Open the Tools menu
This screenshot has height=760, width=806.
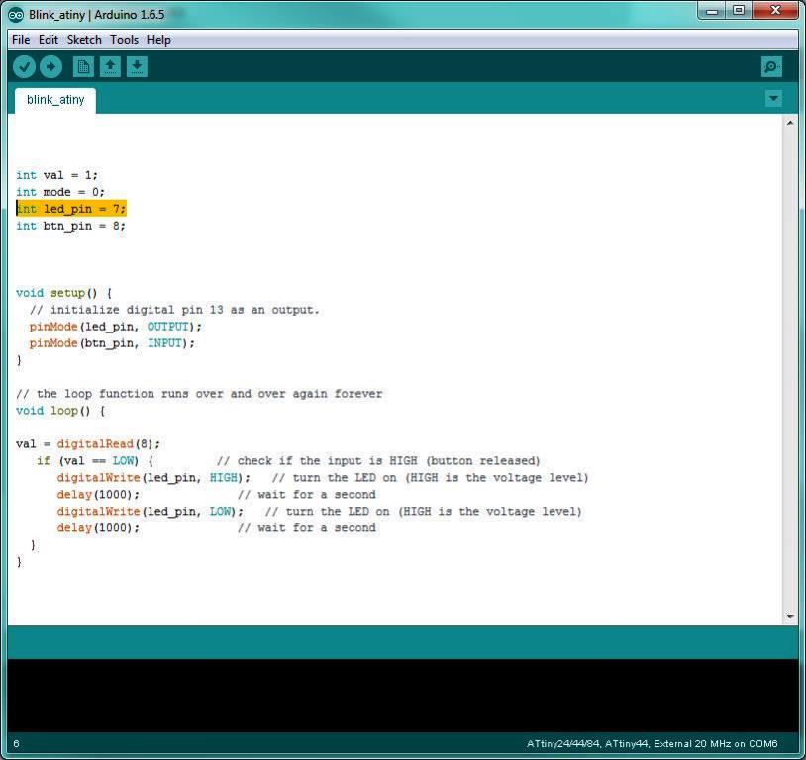click(124, 40)
